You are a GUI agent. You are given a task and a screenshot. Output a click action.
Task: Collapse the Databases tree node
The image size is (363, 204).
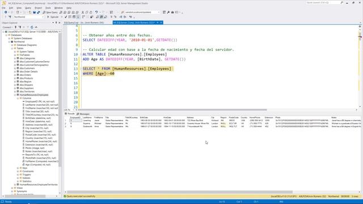tap(6, 35)
